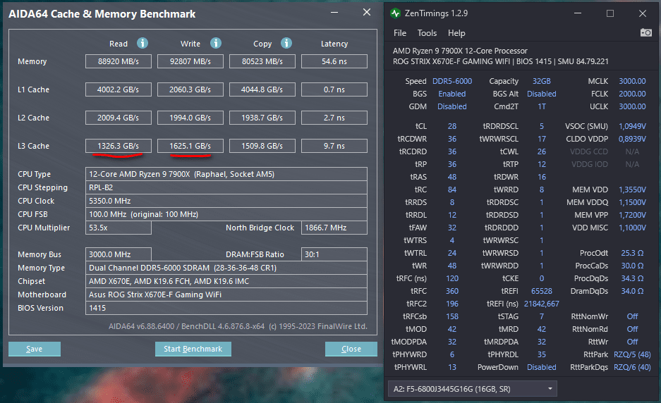
Task: Click the AIDA64 version copyright text
Action: (238, 326)
